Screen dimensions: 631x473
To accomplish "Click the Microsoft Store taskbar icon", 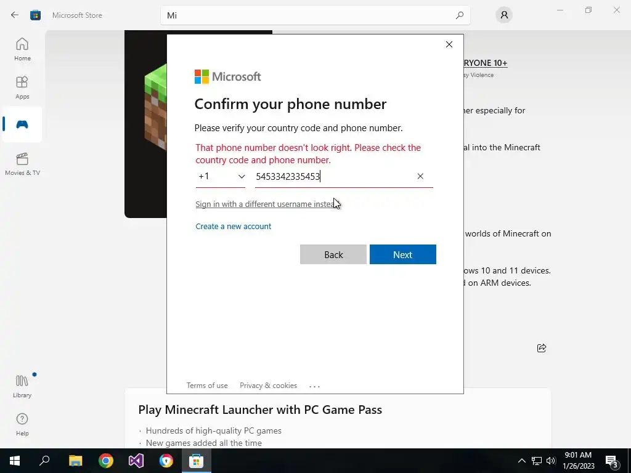I will tap(197, 461).
